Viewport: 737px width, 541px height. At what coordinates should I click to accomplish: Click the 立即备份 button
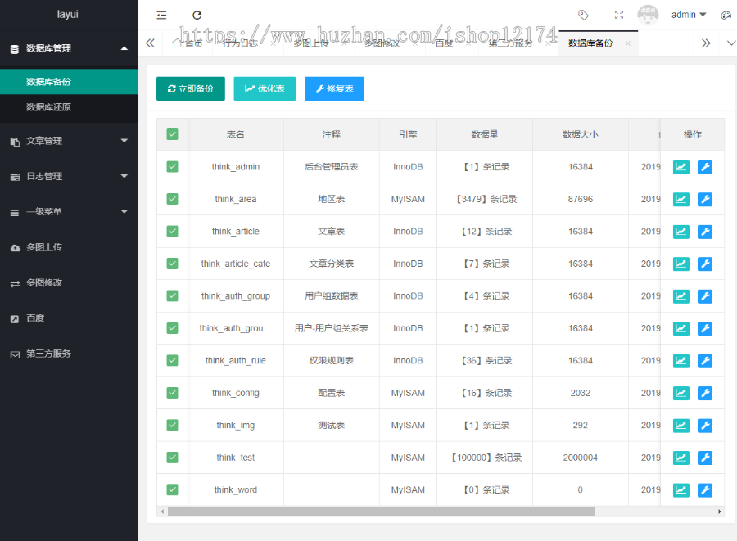coord(190,89)
